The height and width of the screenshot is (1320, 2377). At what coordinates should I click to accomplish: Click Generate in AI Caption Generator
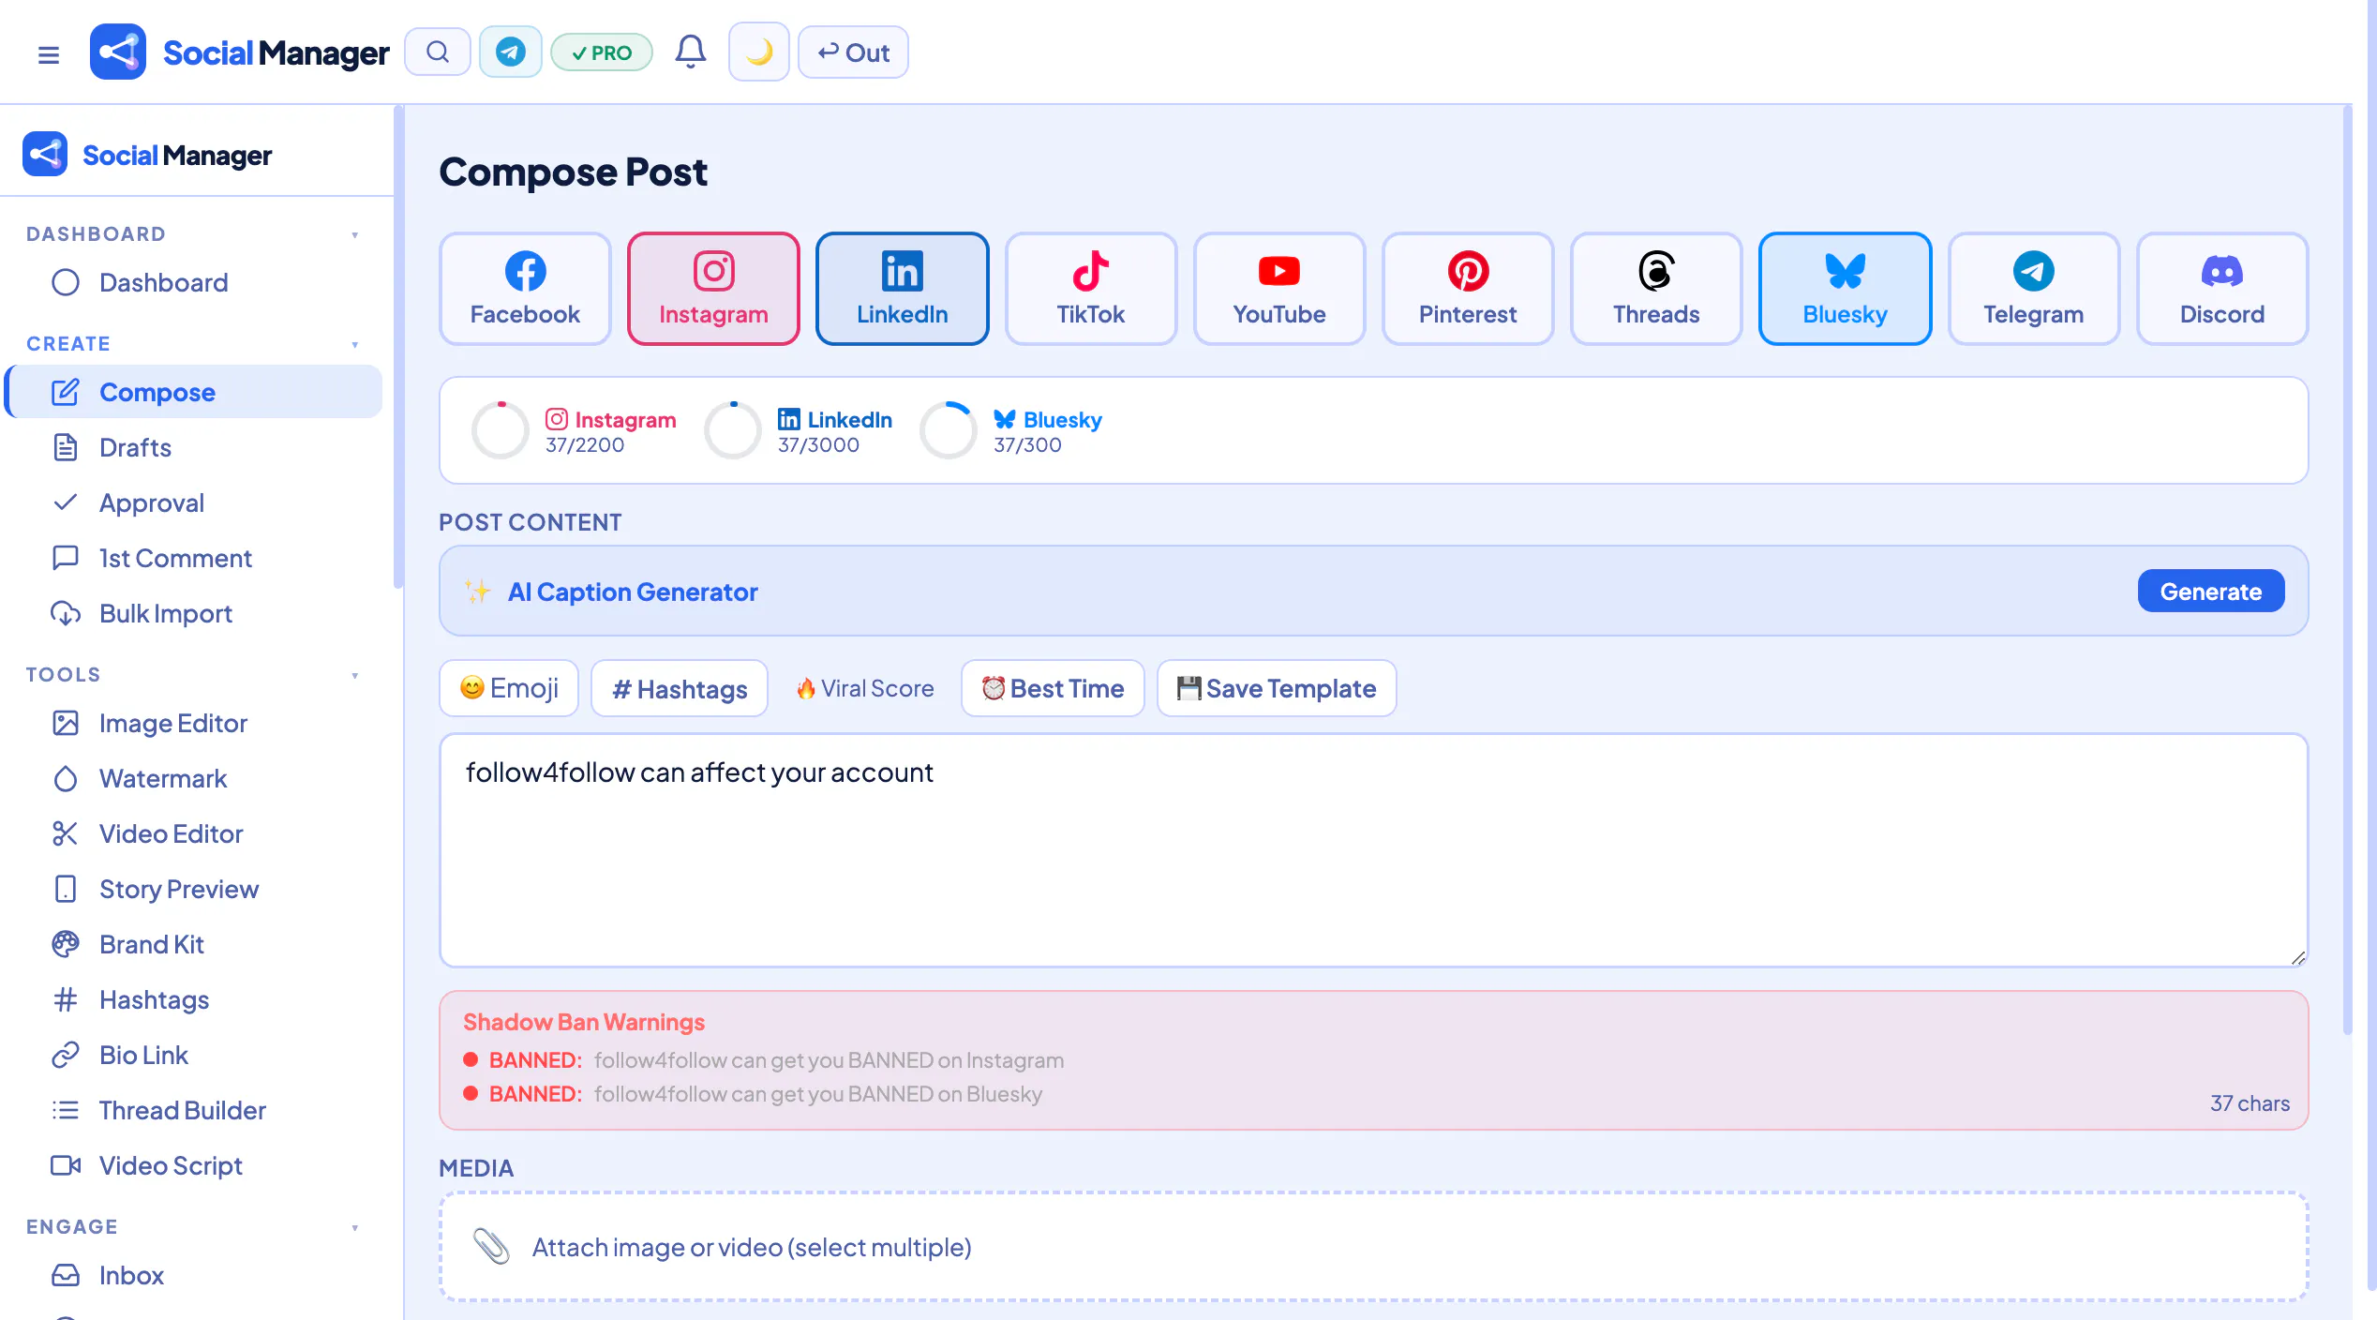tap(2211, 592)
